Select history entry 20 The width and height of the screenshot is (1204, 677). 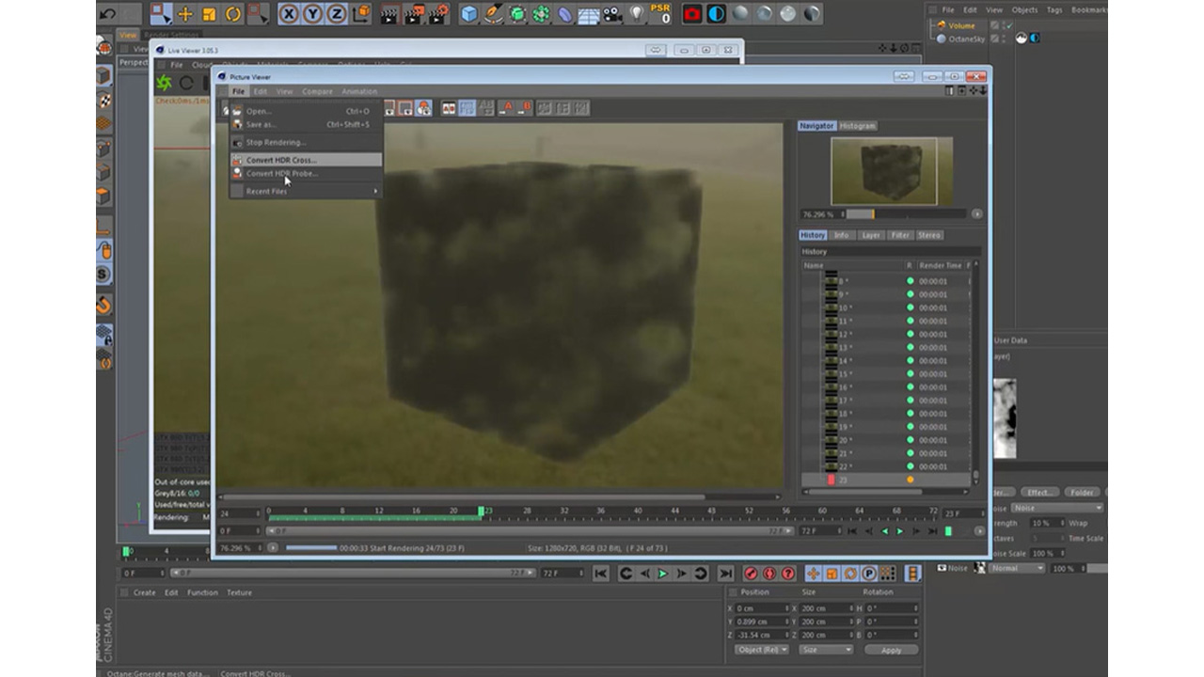point(884,440)
